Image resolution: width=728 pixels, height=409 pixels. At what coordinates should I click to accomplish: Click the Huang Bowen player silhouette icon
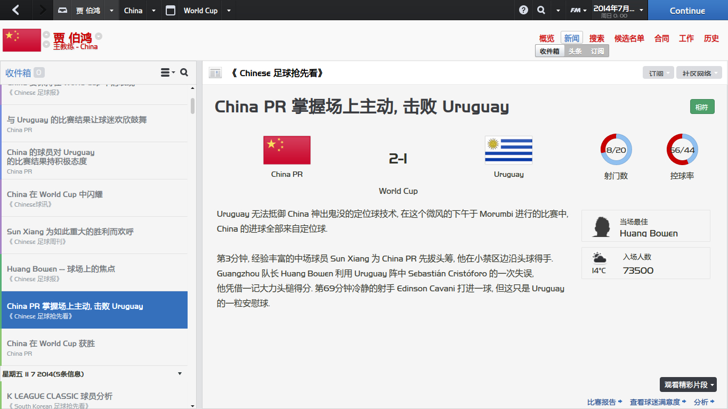(601, 227)
